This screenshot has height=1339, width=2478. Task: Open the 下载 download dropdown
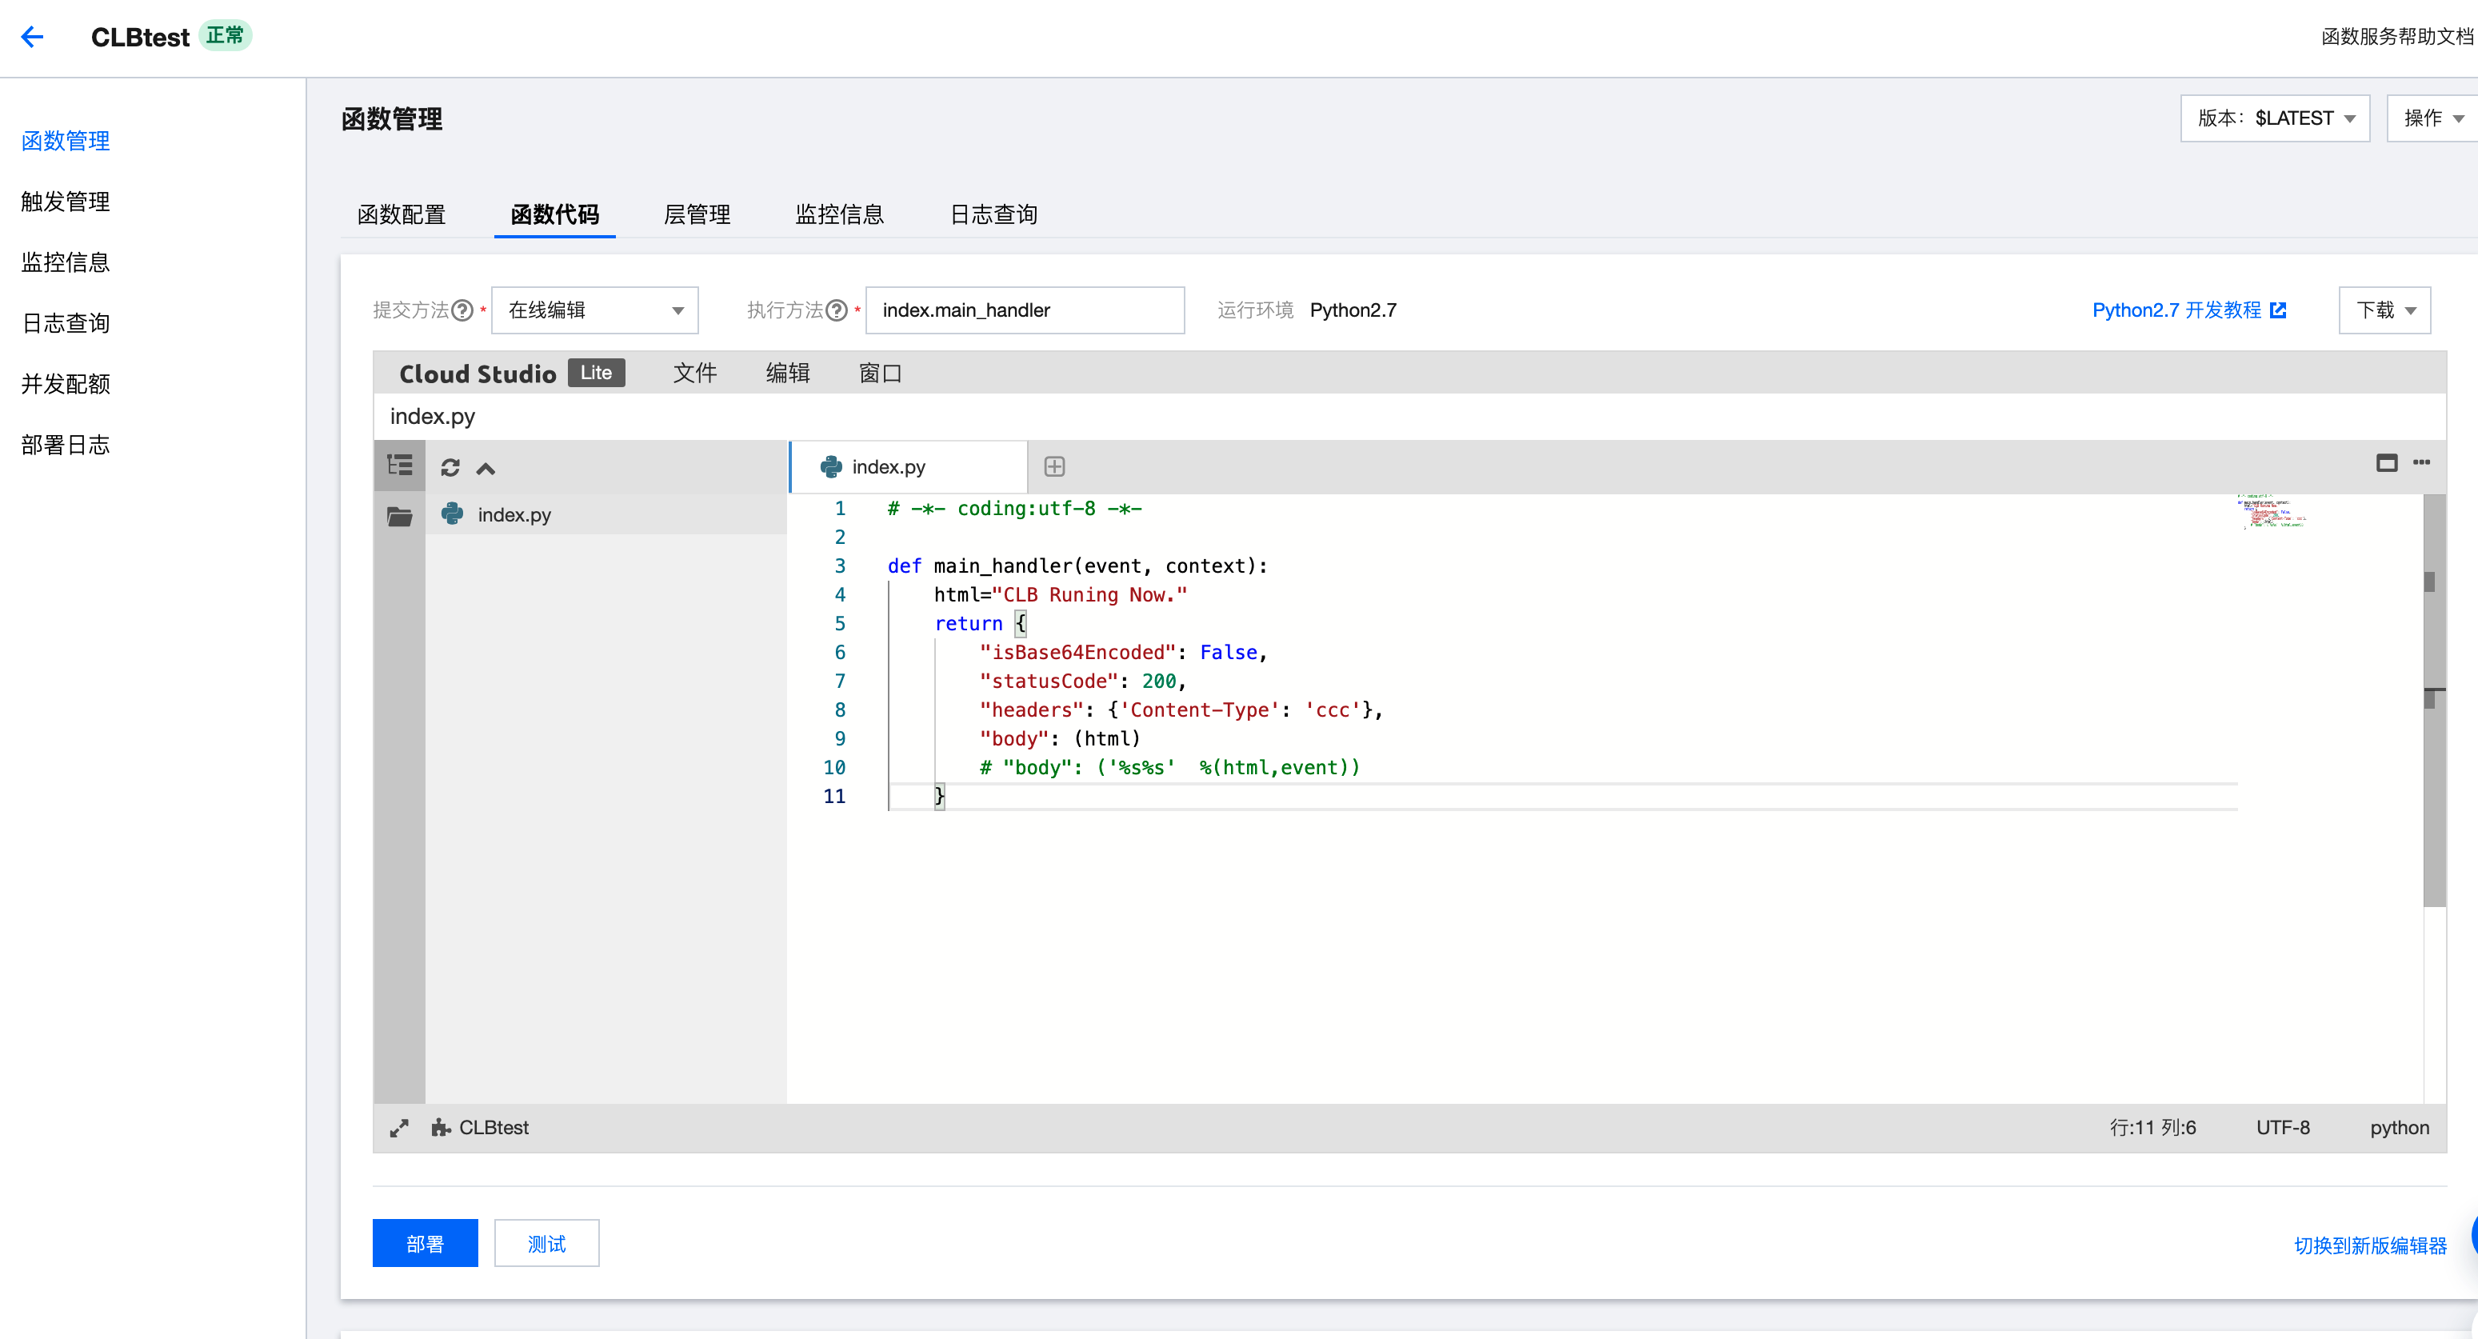pos(2384,310)
